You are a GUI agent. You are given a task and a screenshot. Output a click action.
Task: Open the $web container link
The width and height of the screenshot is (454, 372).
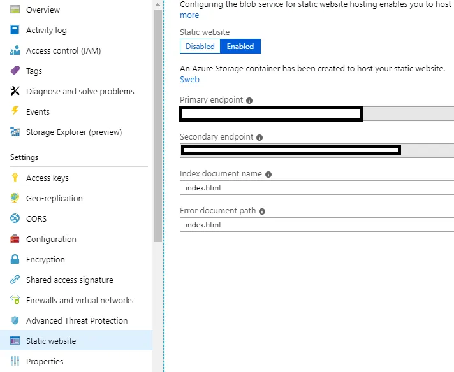189,79
